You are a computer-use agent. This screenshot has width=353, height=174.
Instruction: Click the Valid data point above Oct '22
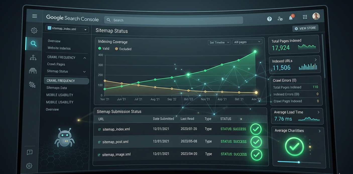pyautogui.click(x=188, y=74)
